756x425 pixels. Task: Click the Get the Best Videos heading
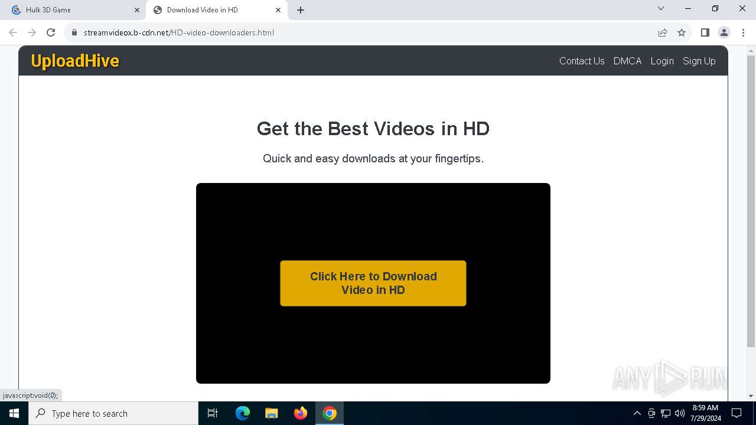tap(373, 129)
